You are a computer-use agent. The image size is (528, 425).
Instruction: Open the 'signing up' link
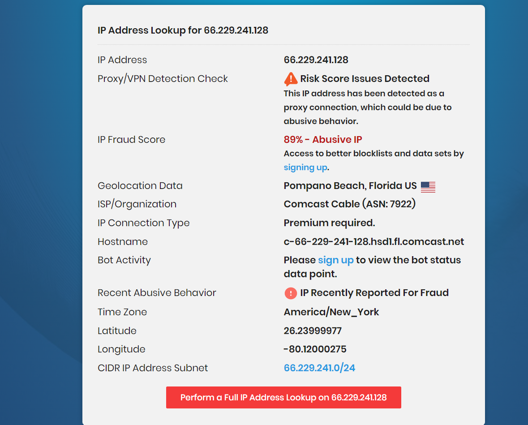305,167
